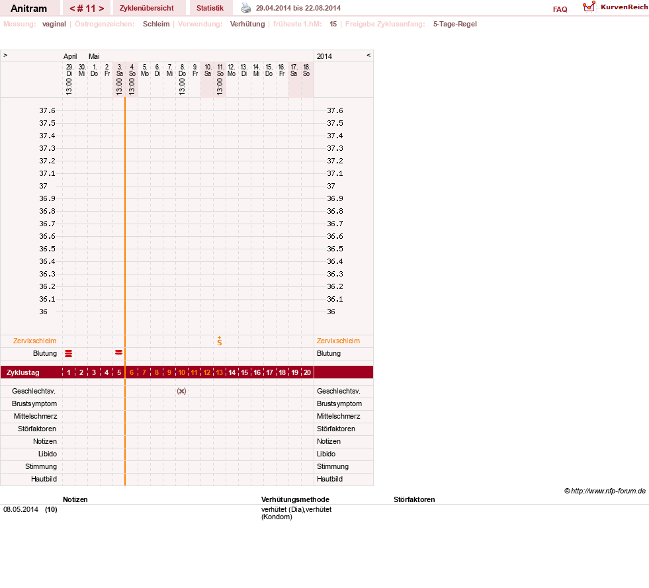Open the Statistik tab
This screenshot has width=649, height=588.
point(210,8)
